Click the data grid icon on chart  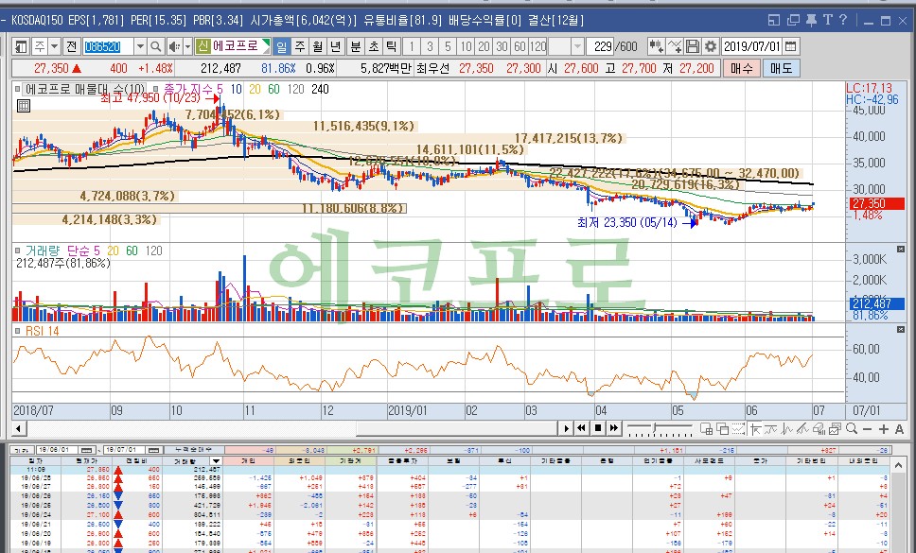click(23, 106)
